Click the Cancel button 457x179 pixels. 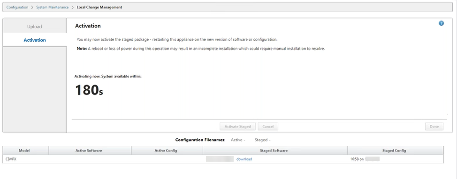point(268,127)
